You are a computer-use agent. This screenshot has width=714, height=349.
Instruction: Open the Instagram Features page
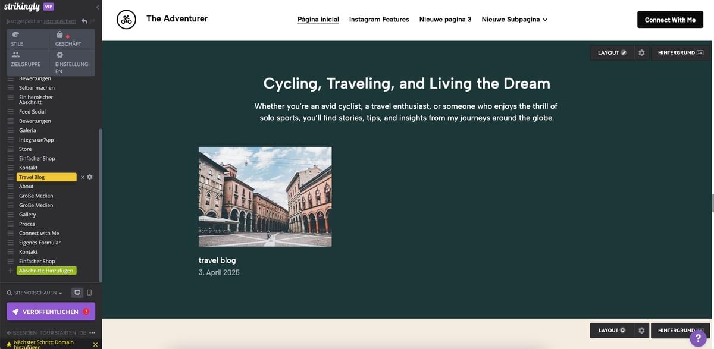coord(379,18)
